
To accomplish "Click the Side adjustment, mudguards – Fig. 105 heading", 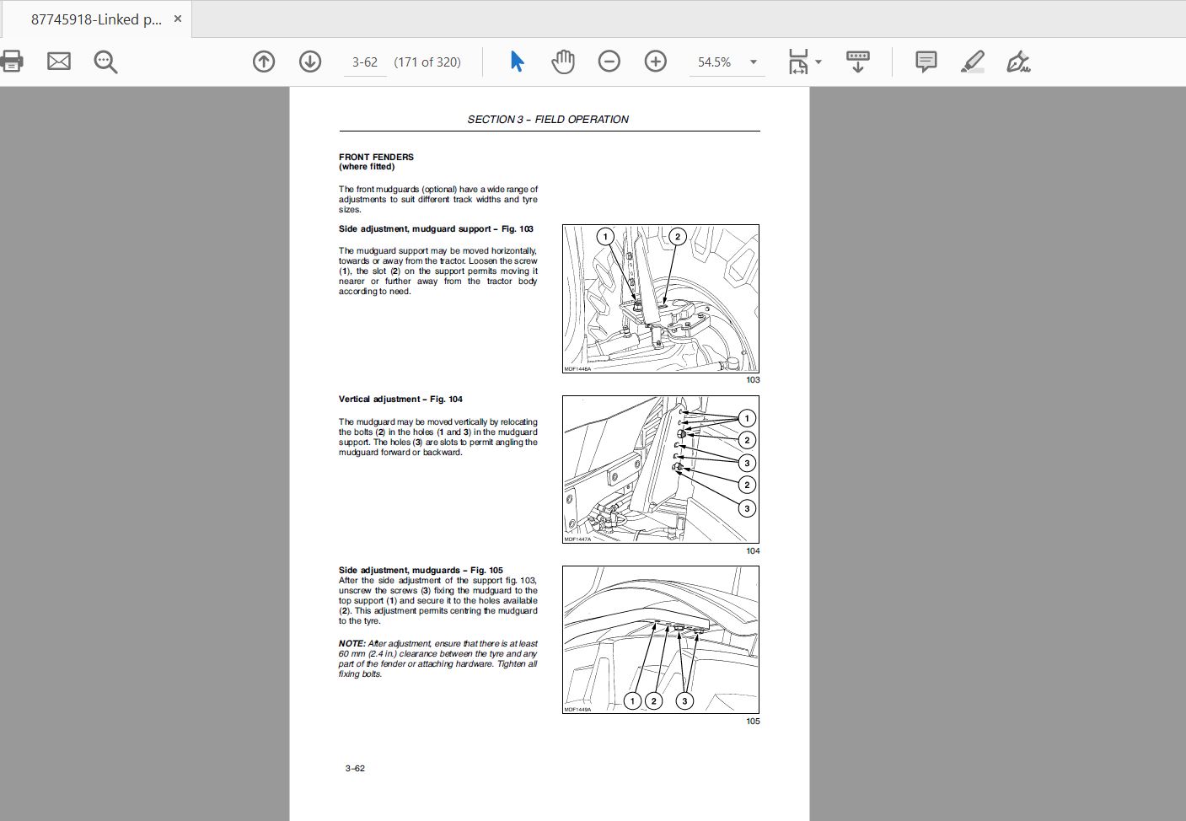I will click(421, 571).
